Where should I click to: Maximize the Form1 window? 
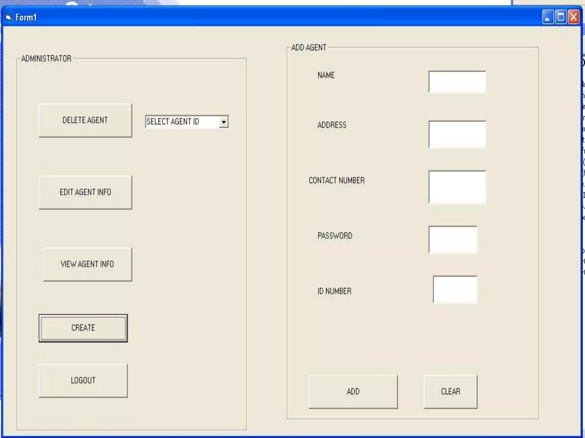coord(561,17)
